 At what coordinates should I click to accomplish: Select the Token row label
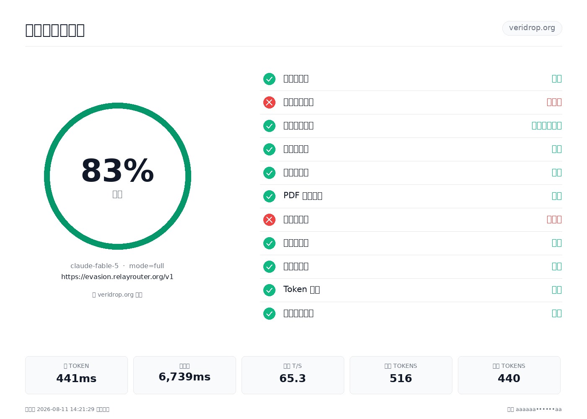coord(301,290)
